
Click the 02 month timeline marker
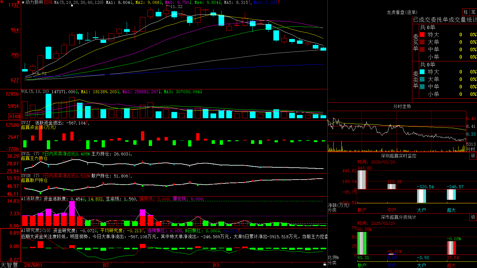(x=106, y=265)
